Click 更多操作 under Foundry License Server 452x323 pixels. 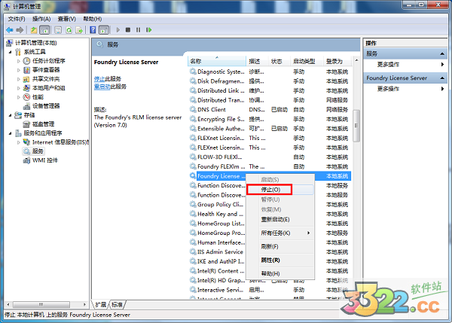point(388,89)
